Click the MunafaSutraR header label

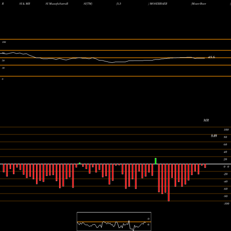pyautogui.click(x=59, y=4)
